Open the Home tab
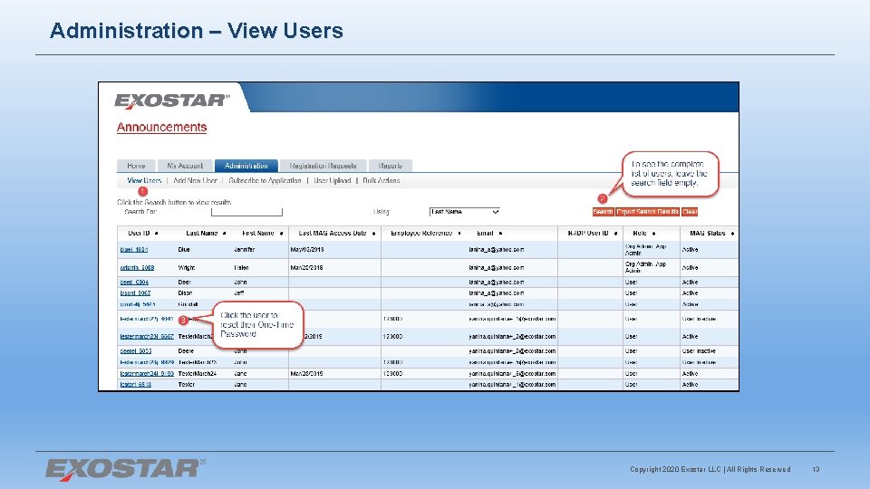The image size is (870, 489). pyautogui.click(x=136, y=166)
